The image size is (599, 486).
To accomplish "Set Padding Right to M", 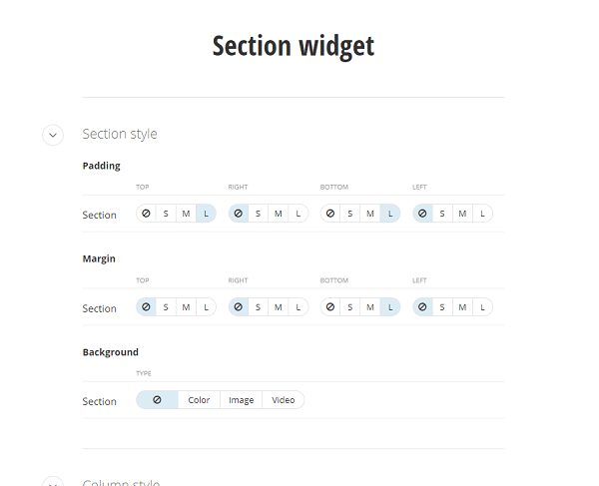I will point(279,214).
